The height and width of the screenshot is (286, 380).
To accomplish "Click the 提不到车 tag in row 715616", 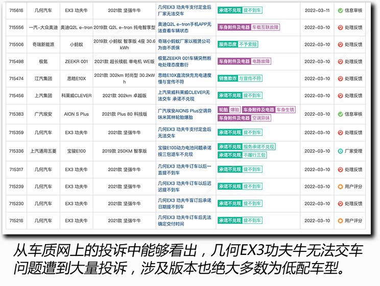I will coord(252,10).
